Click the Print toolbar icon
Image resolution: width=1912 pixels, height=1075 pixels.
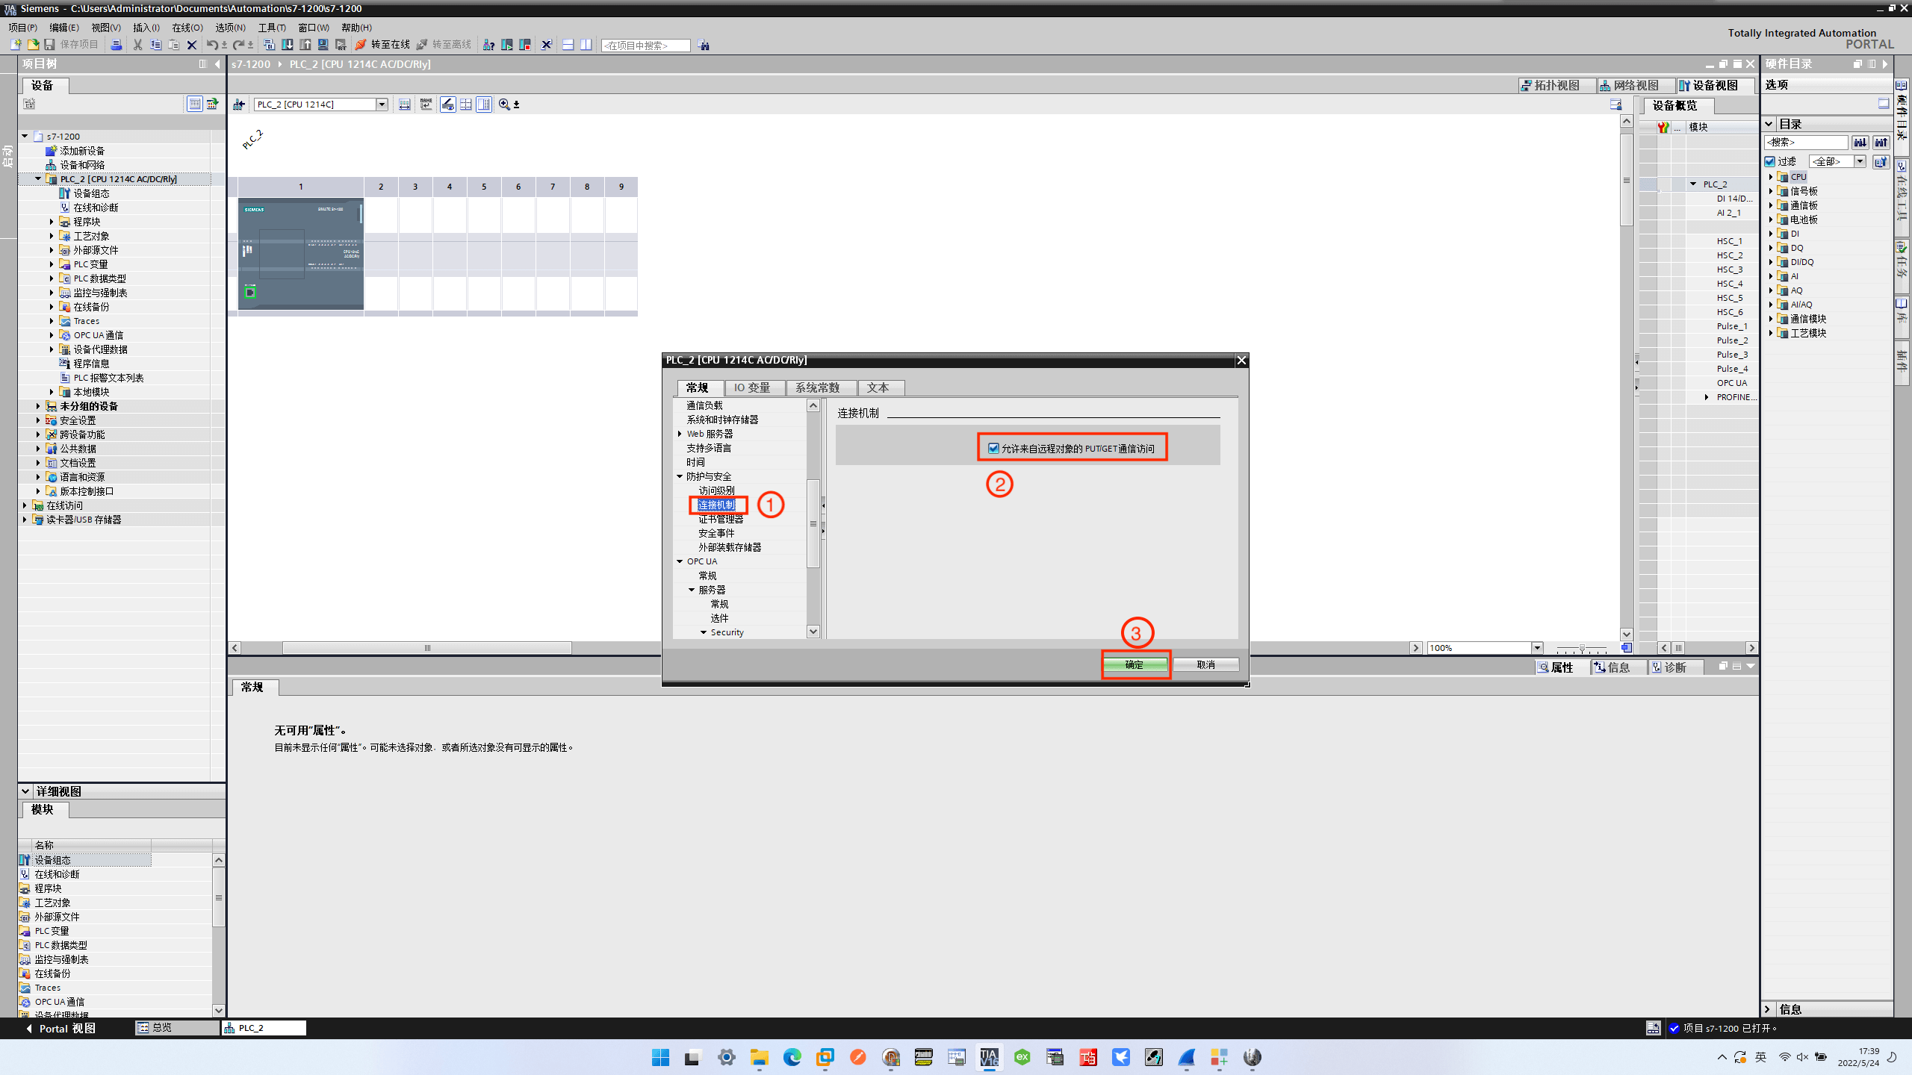point(117,45)
